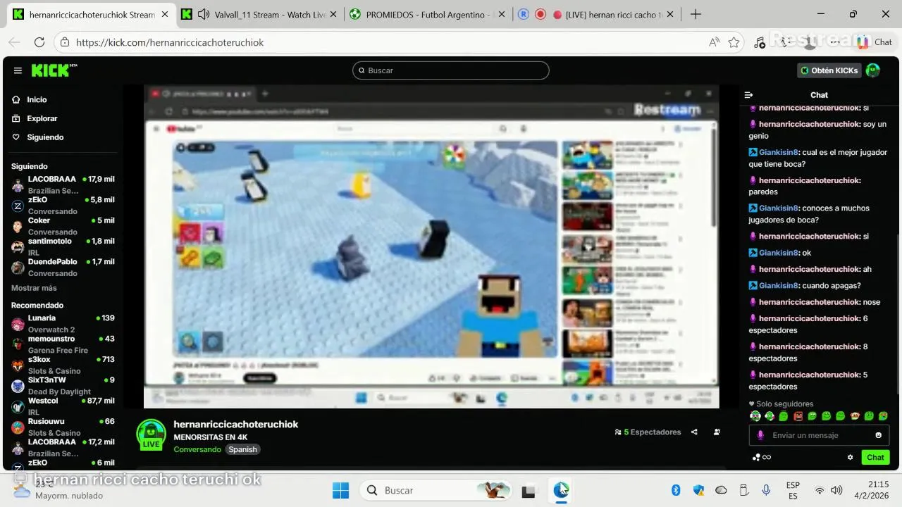
Task: Click the SixT3nTW channel avatar
Action: 18,386
